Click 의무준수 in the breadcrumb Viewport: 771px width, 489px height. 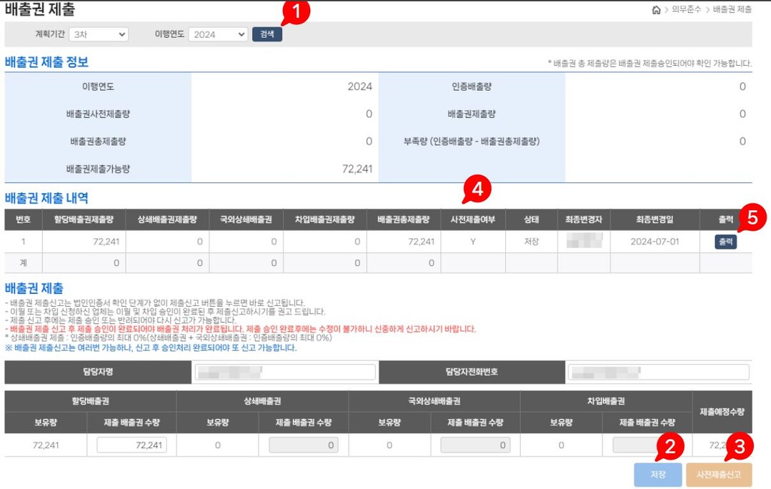click(686, 10)
